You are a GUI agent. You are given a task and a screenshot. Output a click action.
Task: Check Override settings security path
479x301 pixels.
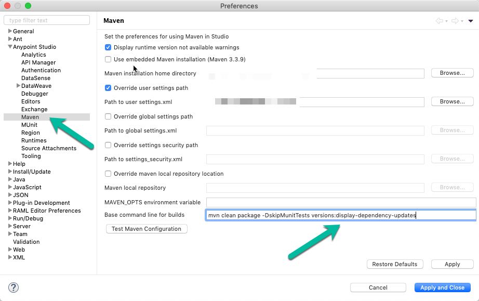[108, 145]
